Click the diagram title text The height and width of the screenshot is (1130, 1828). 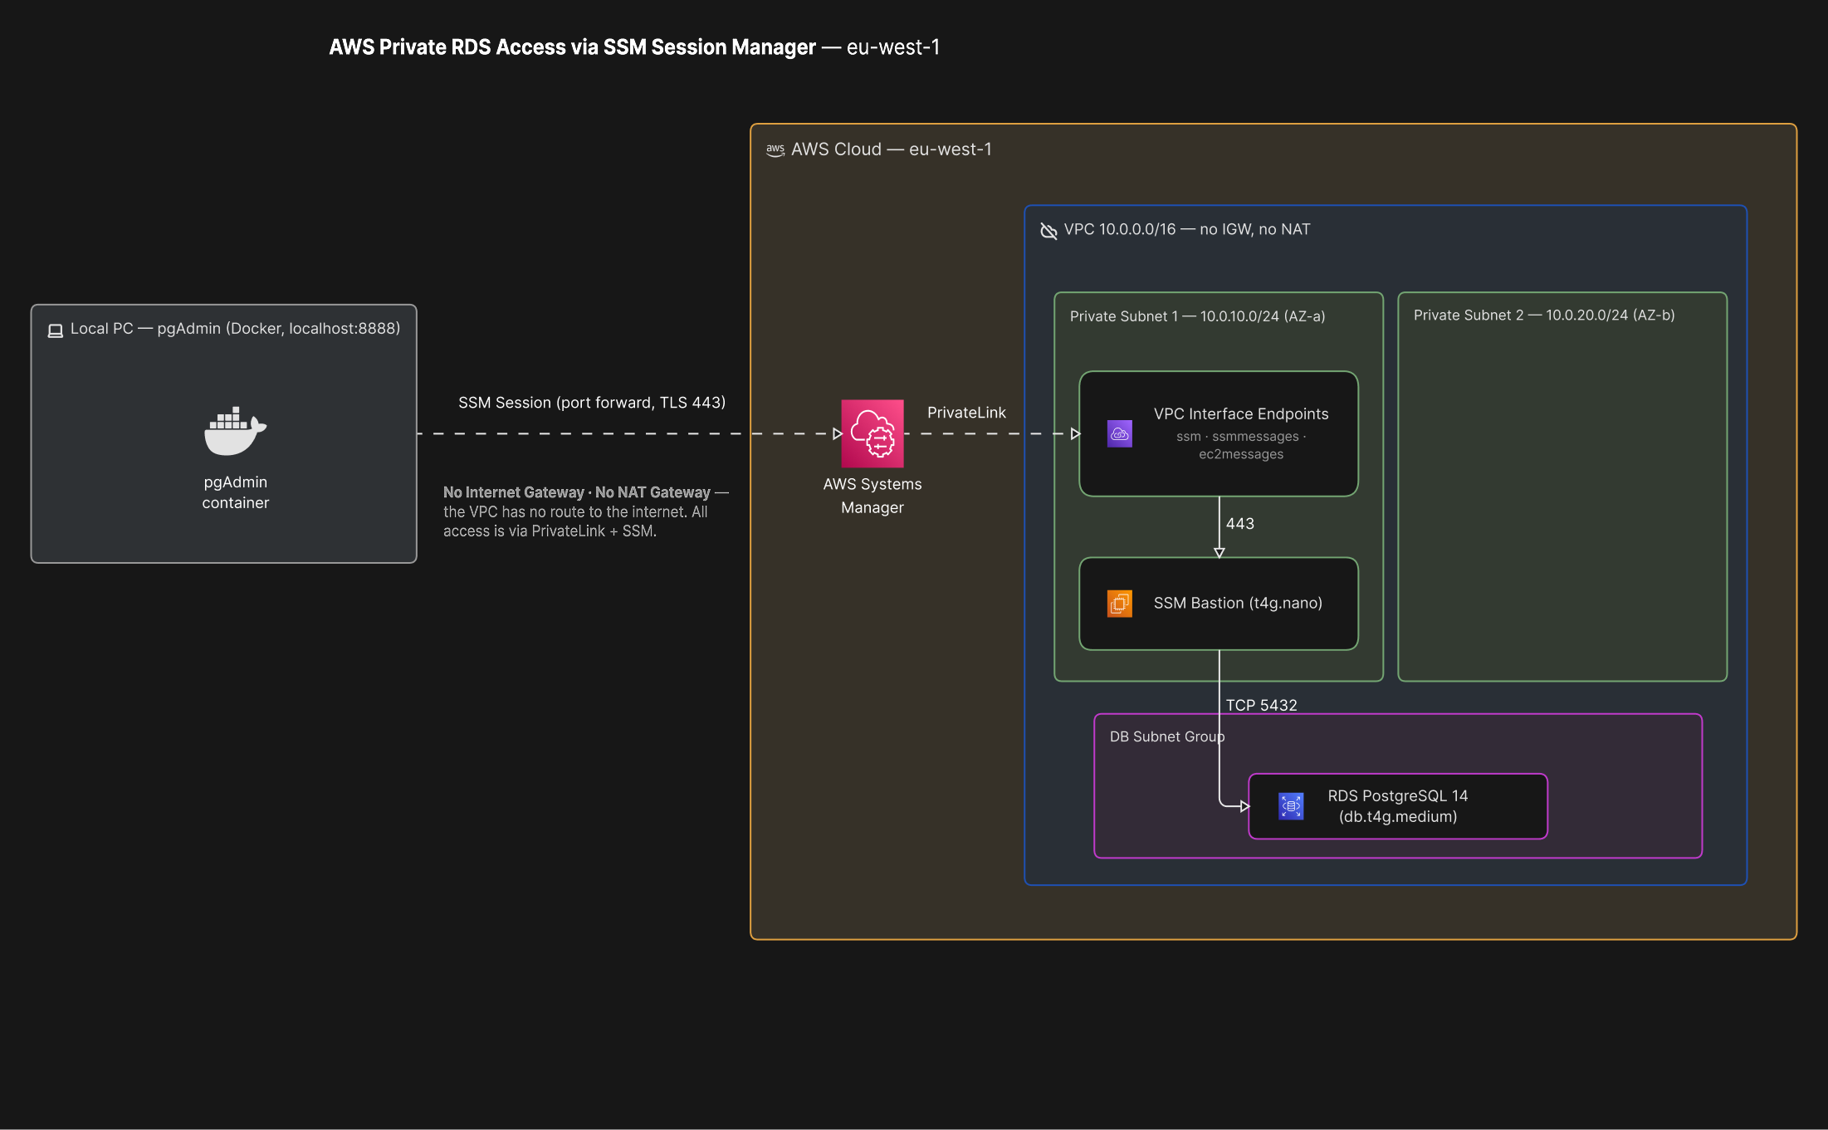pos(634,47)
